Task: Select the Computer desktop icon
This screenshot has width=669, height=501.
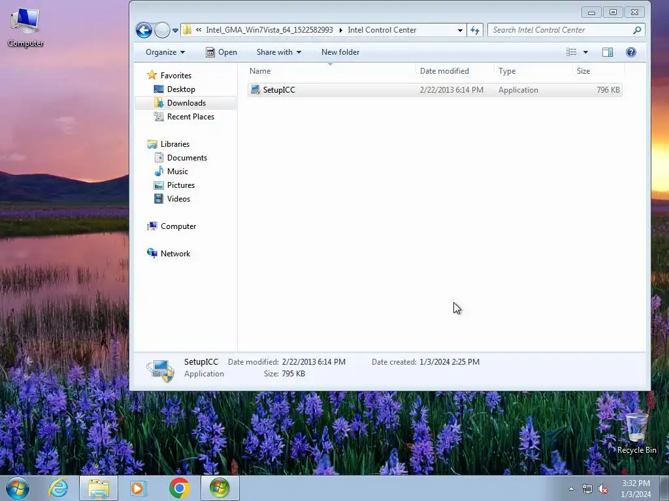Action: [25, 26]
